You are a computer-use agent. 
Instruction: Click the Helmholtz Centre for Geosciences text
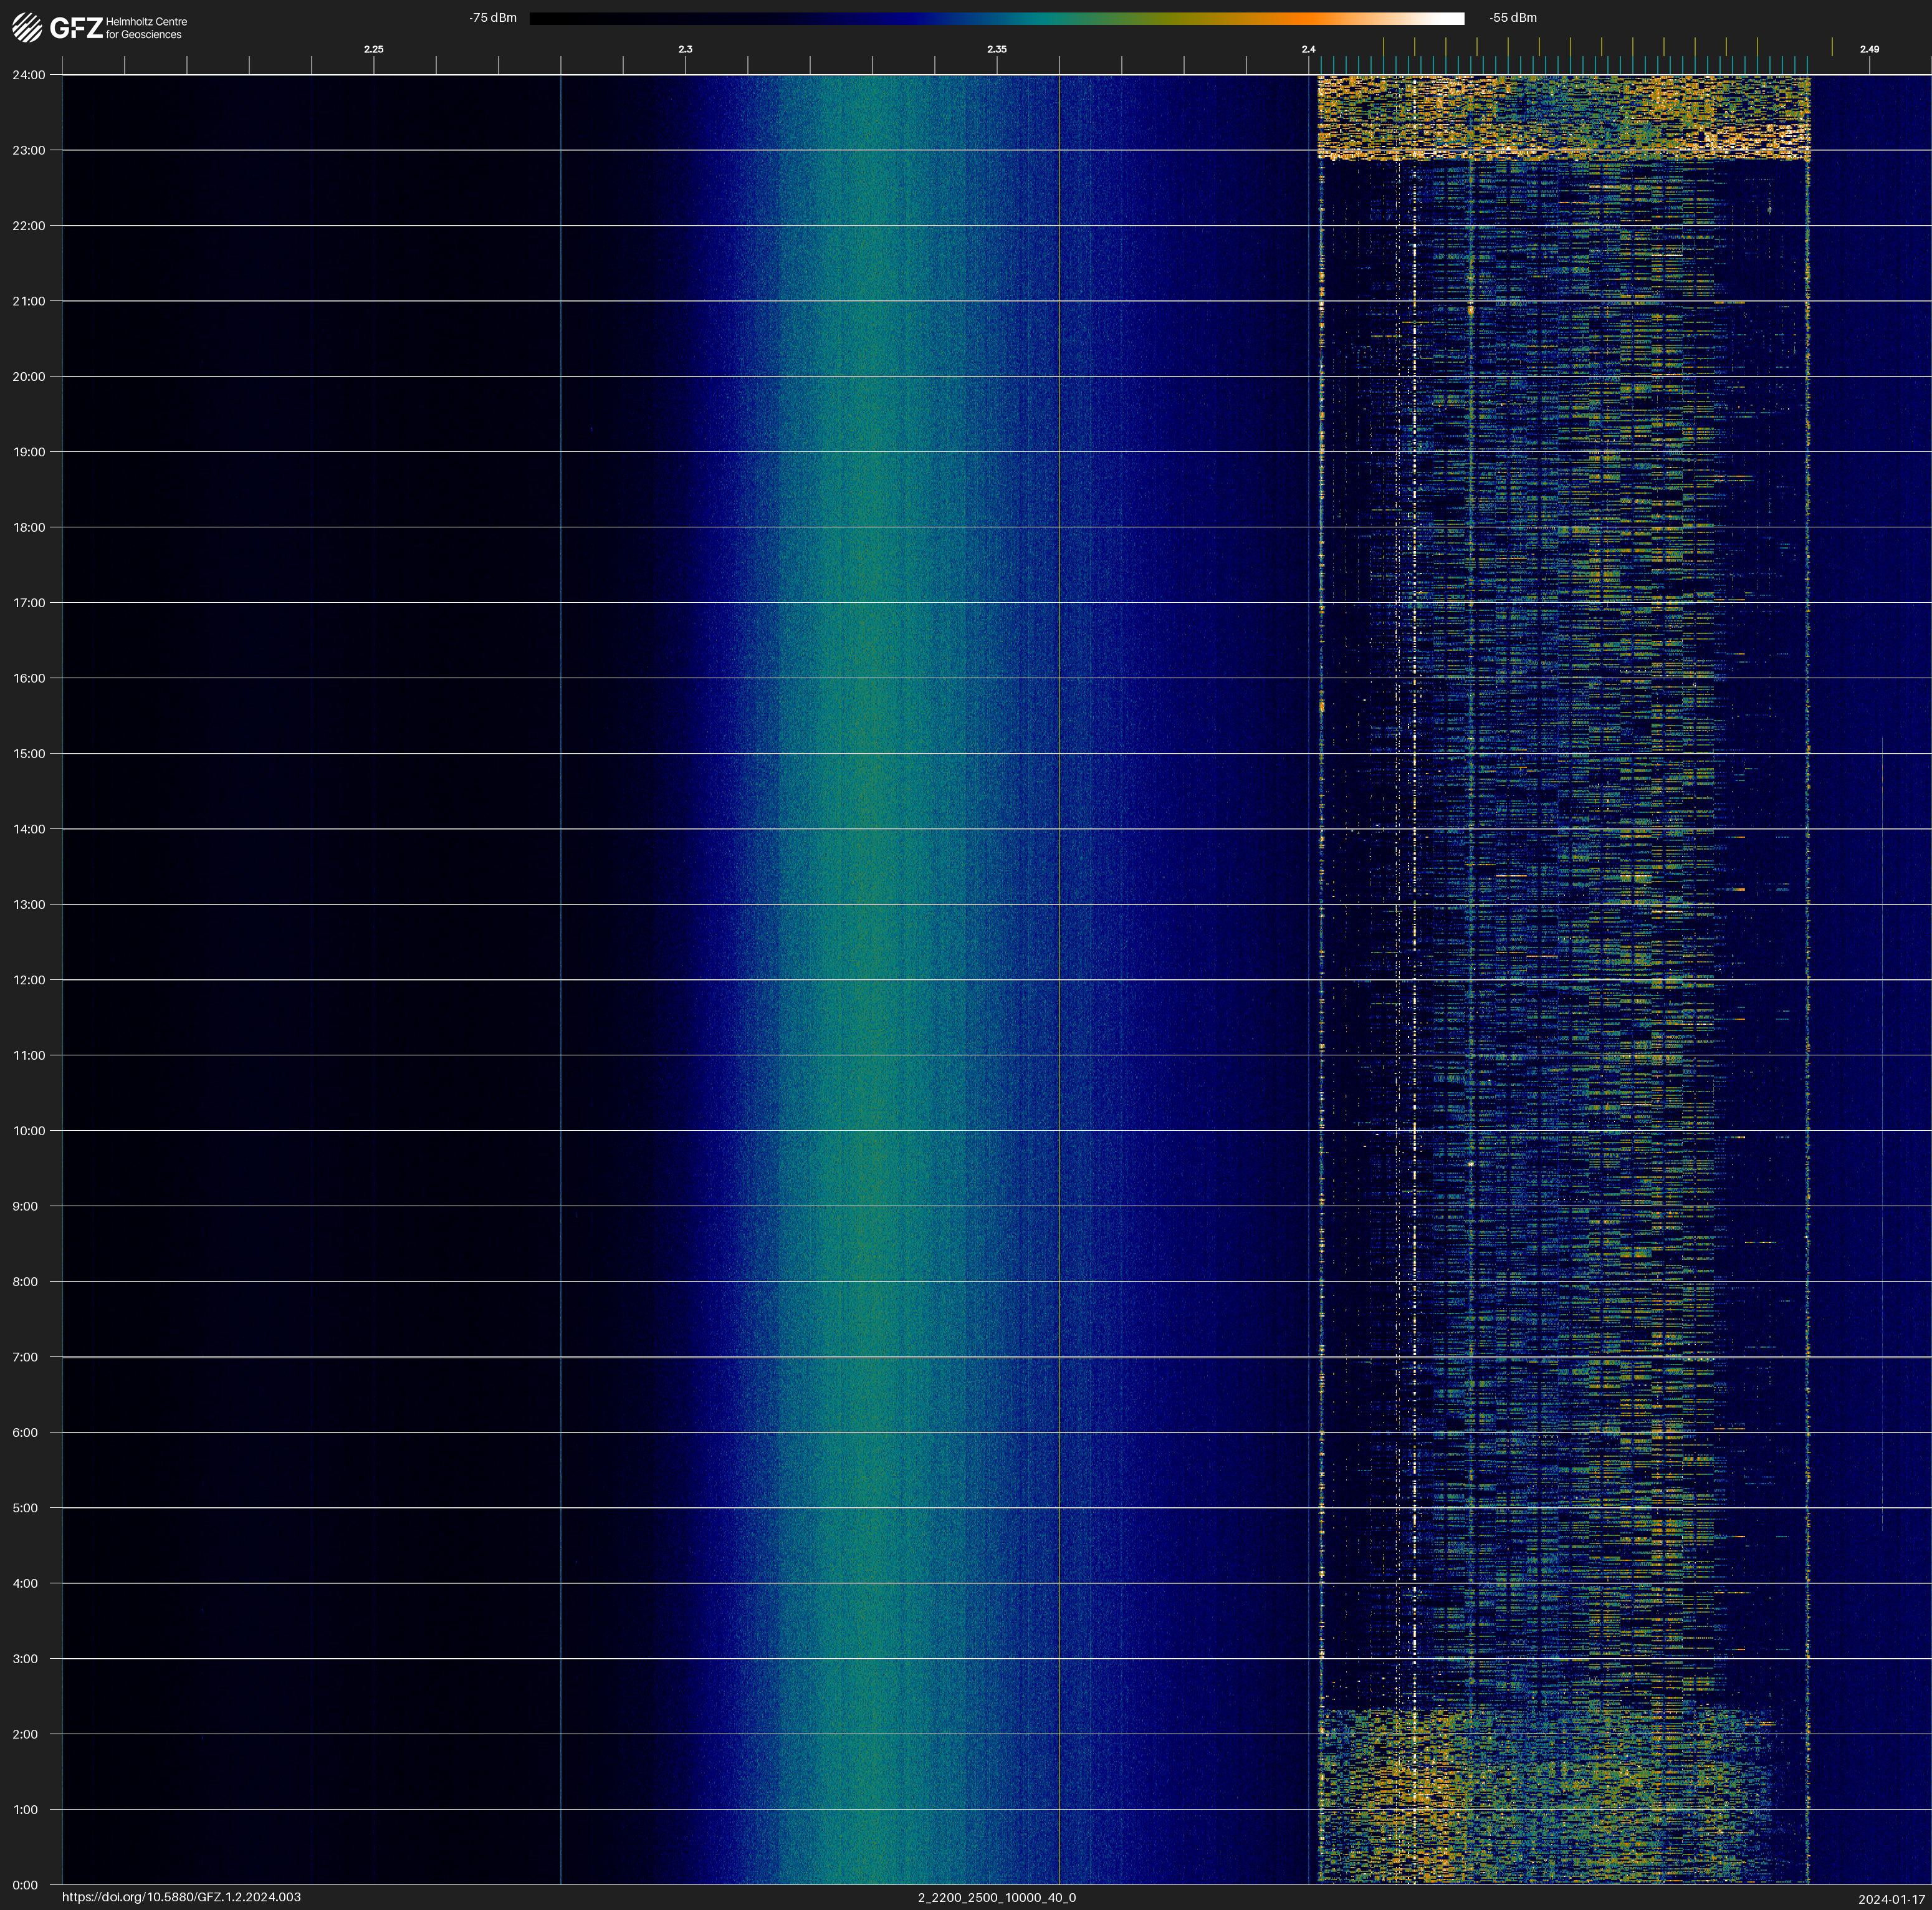(x=146, y=28)
